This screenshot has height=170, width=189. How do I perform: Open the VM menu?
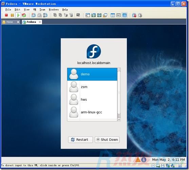[35, 9]
